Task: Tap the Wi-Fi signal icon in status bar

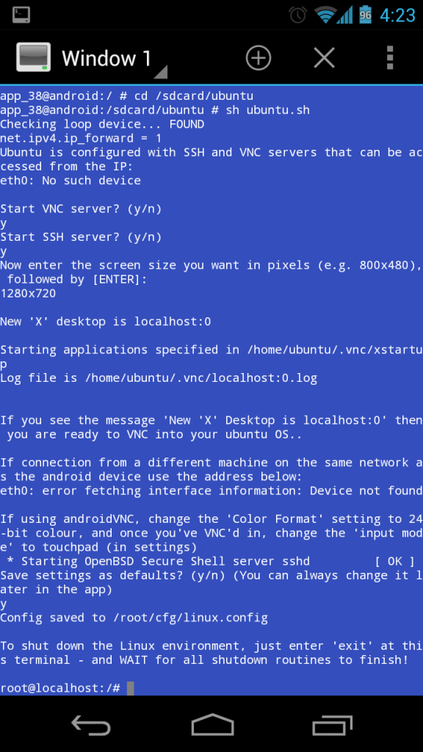Action: 325,15
